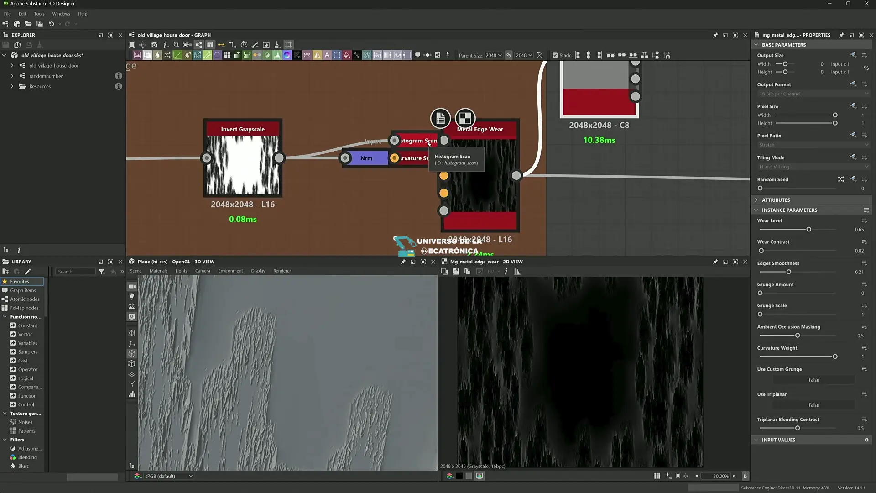This screenshot has height=493, width=876.
Task: Toggle the Stack checkbox in graph toolbar
Action: 555,55
